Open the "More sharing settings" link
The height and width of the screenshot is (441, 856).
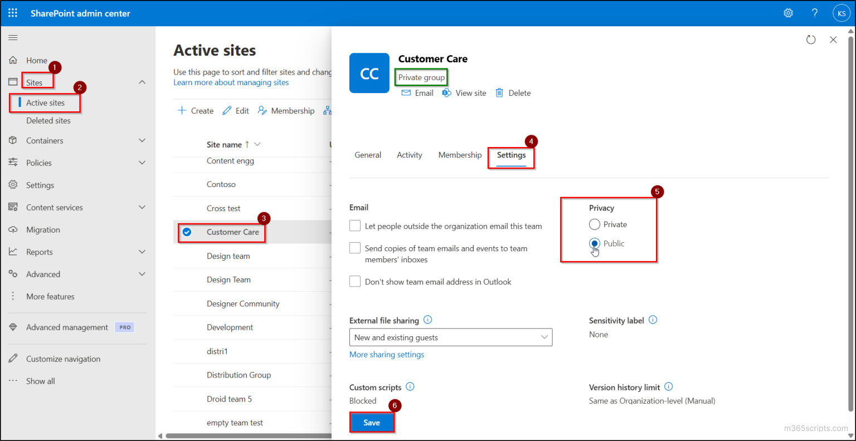(x=386, y=354)
